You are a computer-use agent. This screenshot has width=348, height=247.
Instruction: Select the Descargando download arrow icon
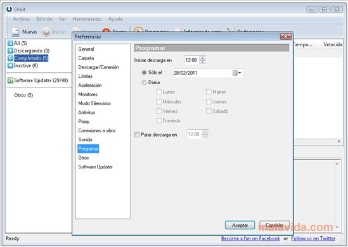point(10,51)
